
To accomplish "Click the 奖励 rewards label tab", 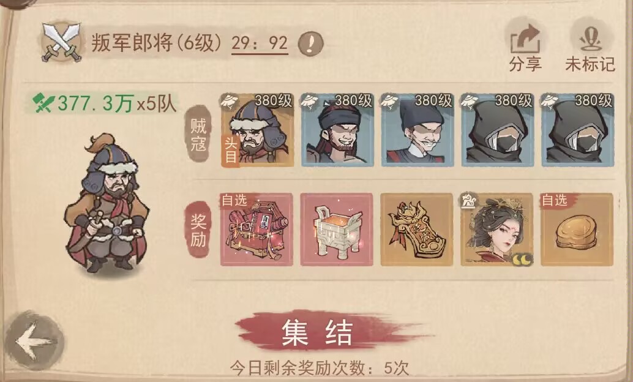I will coord(198,230).
